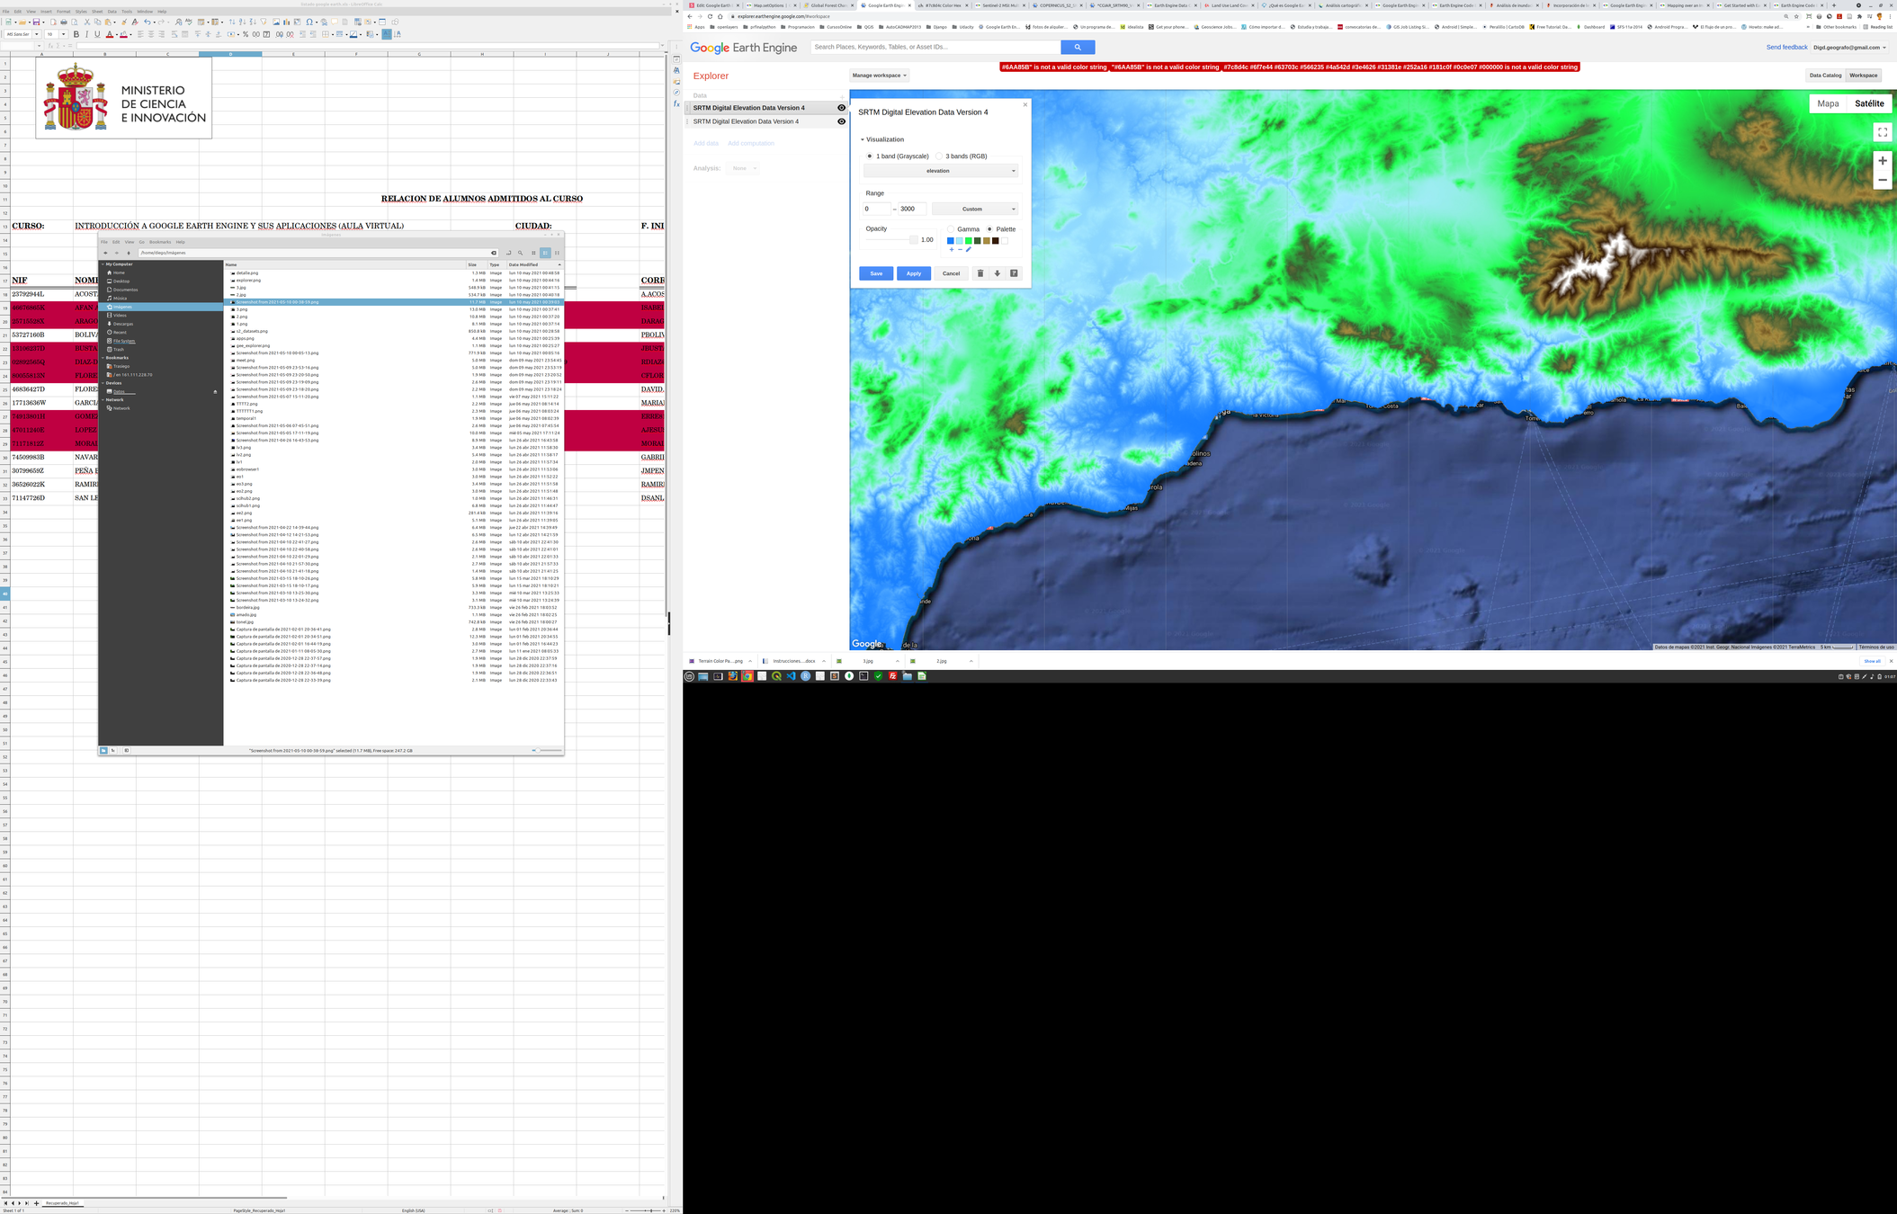The height and width of the screenshot is (1214, 1897).
Task: Toggle fullscreen map view
Action: [1882, 132]
